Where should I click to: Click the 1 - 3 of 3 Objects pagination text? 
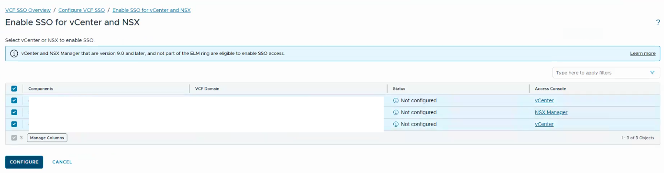pos(637,138)
